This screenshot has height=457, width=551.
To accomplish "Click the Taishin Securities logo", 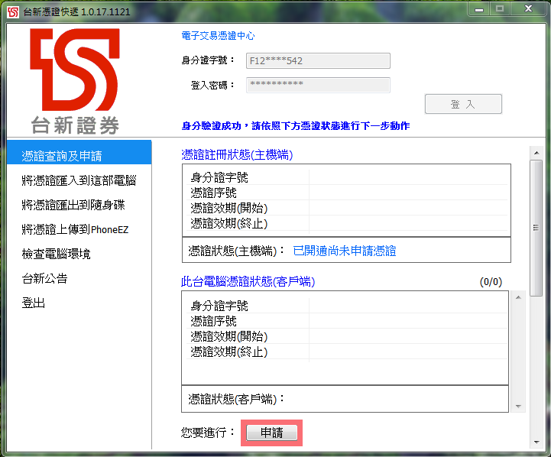I will pyautogui.click(x=75, y=81).
